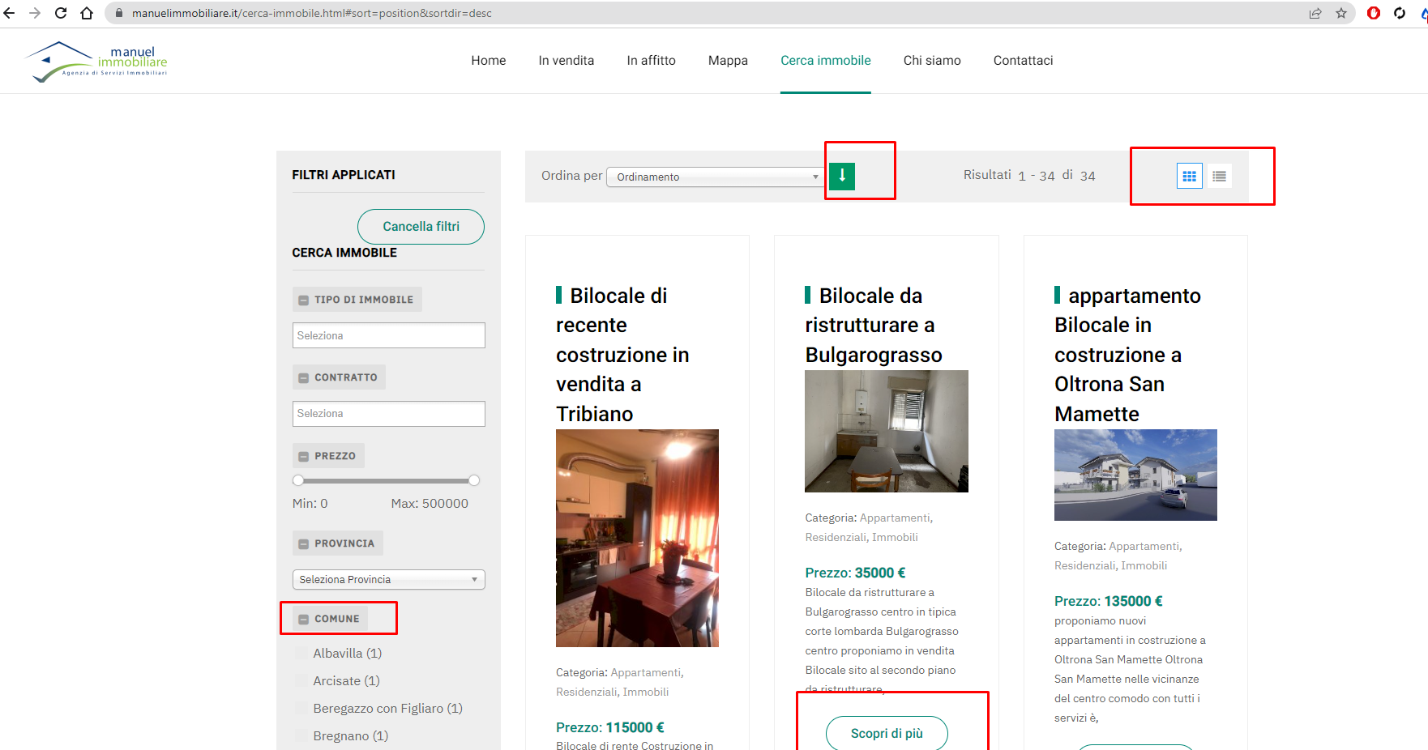Collapse the PROVINCIA filter section
The height and width of the screenshot is (750, 1428).
pyautogui.click(x=338, y=543)
